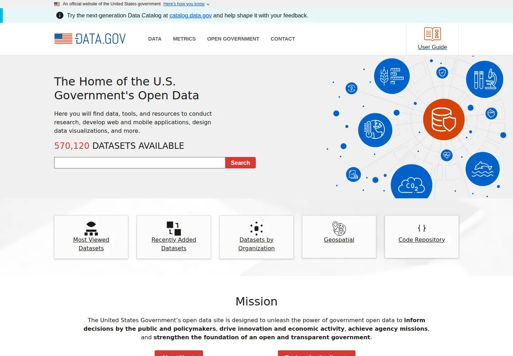This screenshot has height=356, width=513.
Task: Click the orange database shield circle icon
Action: point(444,119)
